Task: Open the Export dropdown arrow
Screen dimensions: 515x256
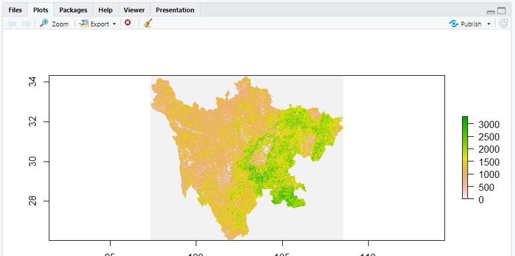Action: [x=114, y=24]
